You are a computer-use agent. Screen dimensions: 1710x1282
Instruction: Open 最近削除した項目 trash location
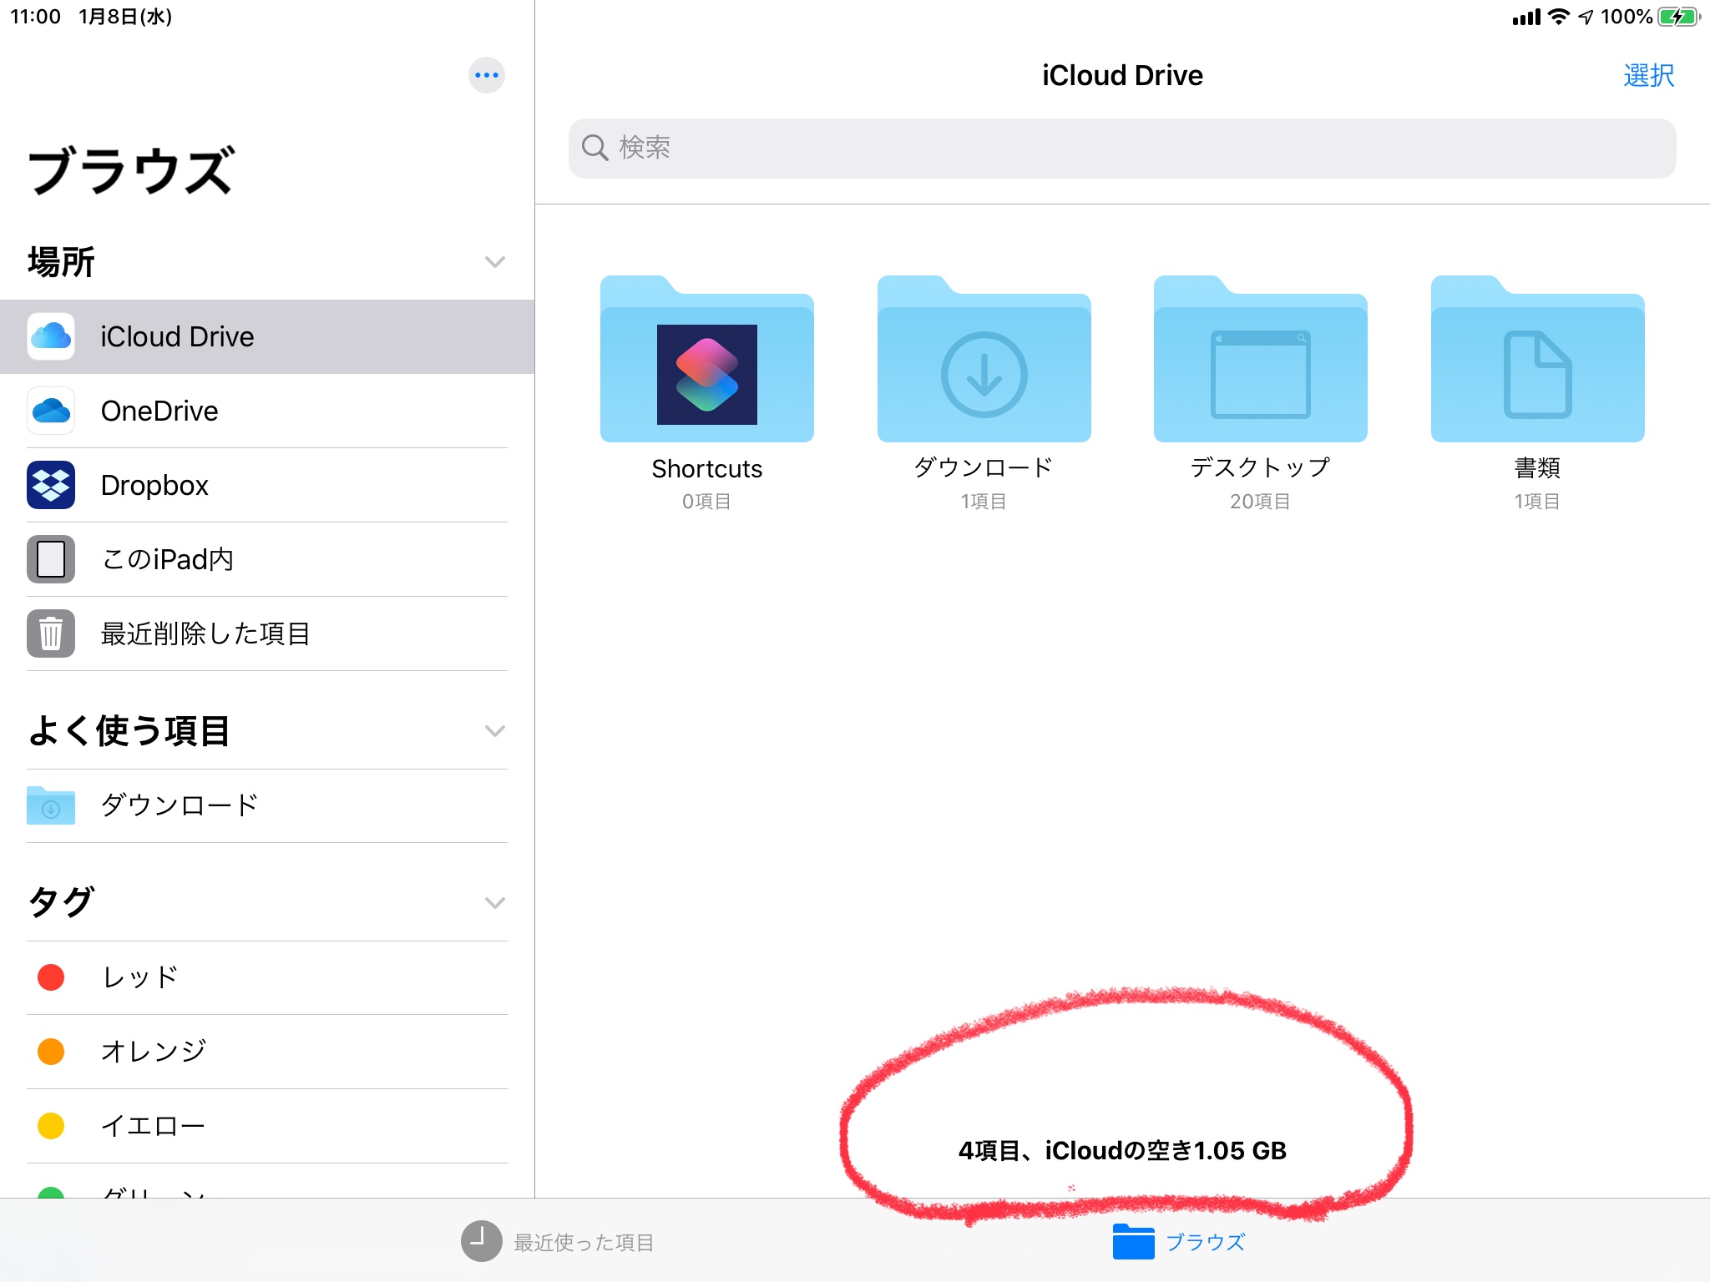pyautogui.click(x=205, y=633)
